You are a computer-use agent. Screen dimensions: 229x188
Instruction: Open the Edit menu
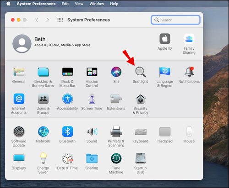(x=65, y=4)
